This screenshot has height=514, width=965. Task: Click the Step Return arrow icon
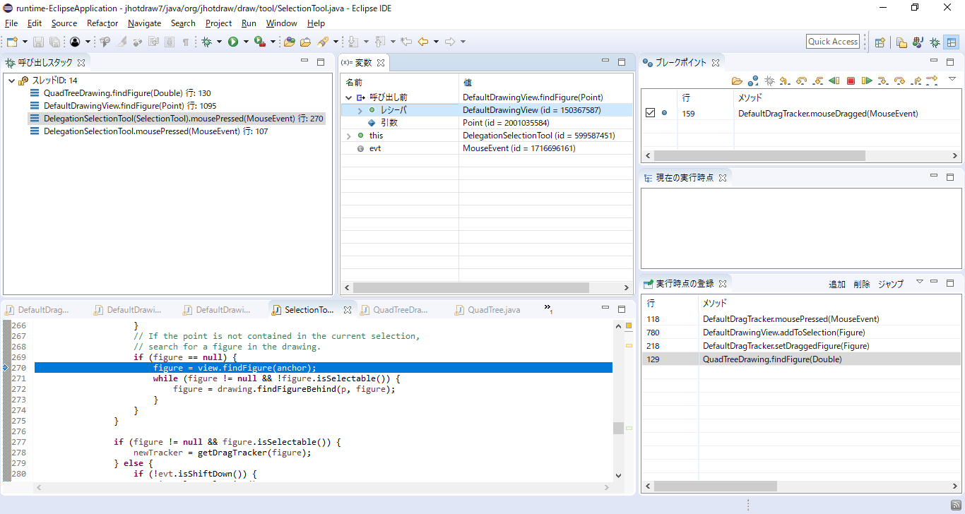(916, 80)
